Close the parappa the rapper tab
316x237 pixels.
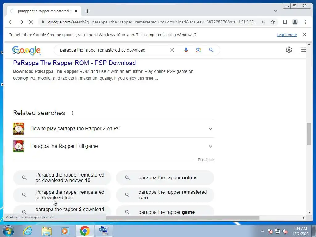click(x=76, y=11)
